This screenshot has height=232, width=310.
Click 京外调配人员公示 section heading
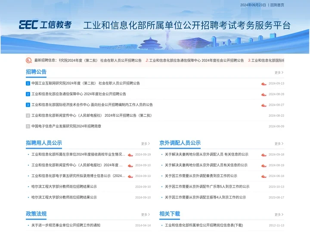pyautogui.click(x=180, y=143)
